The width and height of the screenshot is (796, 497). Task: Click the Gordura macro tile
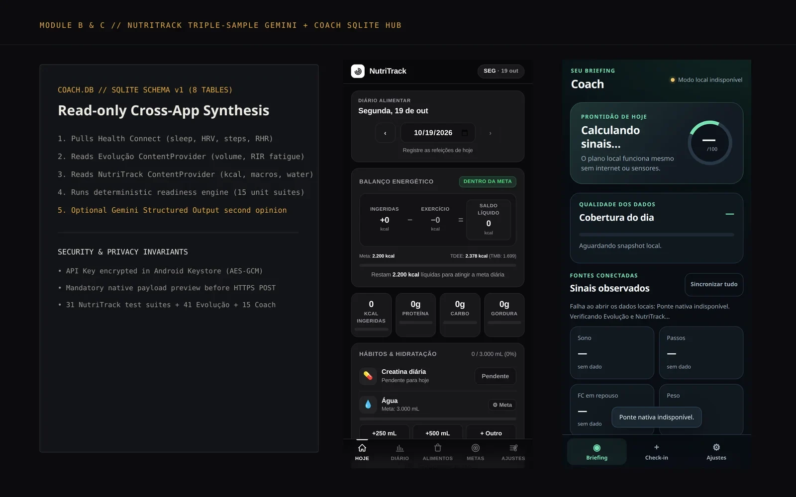click(x=504, y=315)
